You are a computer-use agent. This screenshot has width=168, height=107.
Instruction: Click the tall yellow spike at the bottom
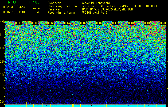(27, 104)
